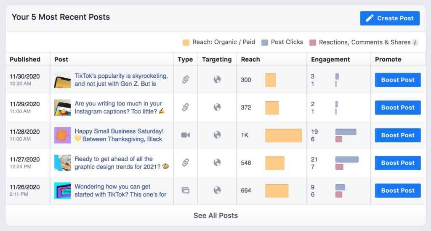Open the TikTok's popularity is skyrocketing post link
This screenshot has width=431, height=231.
pos(121,80)
